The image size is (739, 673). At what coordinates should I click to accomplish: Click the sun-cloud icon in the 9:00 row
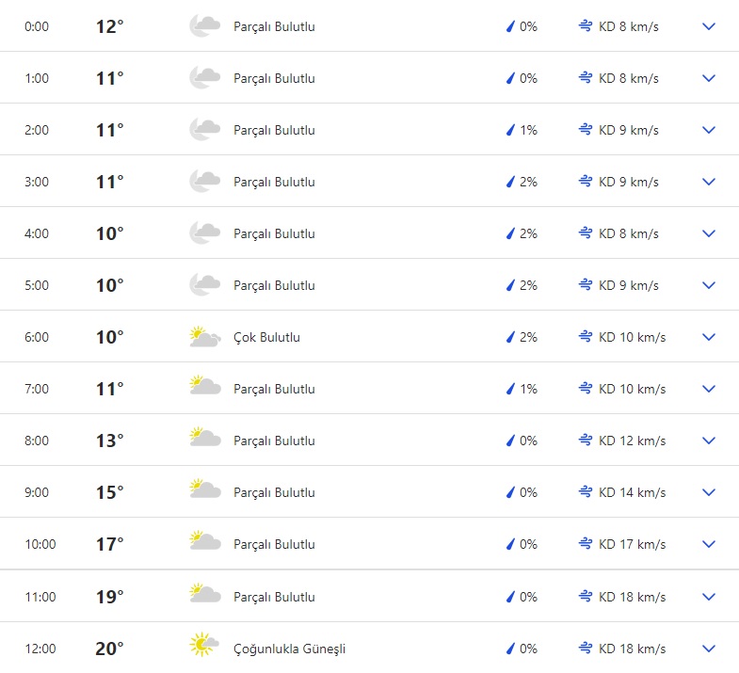[204, 492]
